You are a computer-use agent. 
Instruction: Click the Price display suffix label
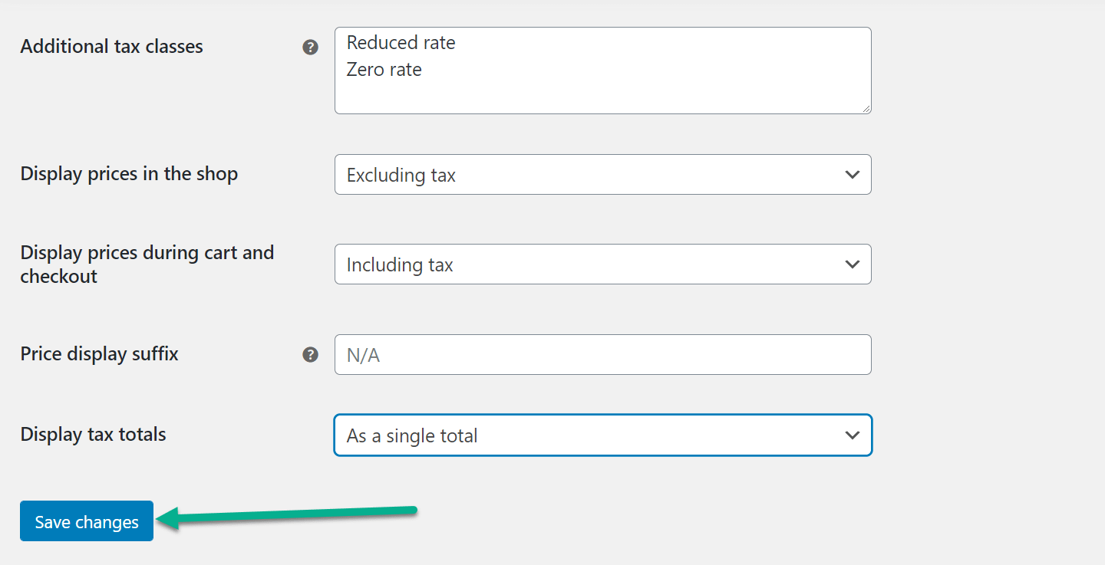click(x=100, y=354)
